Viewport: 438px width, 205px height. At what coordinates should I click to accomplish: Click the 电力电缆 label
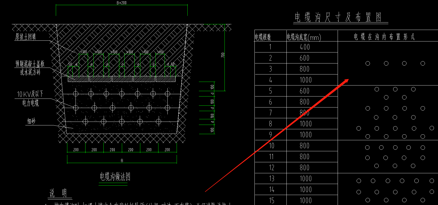click(30, 103)
